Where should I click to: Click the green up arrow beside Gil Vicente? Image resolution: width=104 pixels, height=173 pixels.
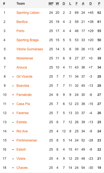click(x=13, y=77)
